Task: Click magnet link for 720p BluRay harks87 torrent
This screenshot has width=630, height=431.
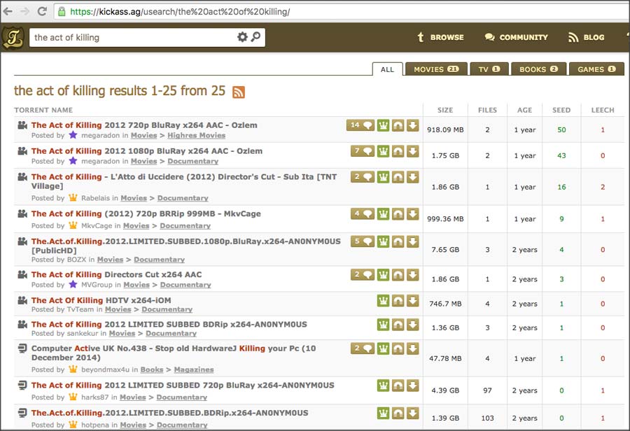Action: click(x=398, y=386)
